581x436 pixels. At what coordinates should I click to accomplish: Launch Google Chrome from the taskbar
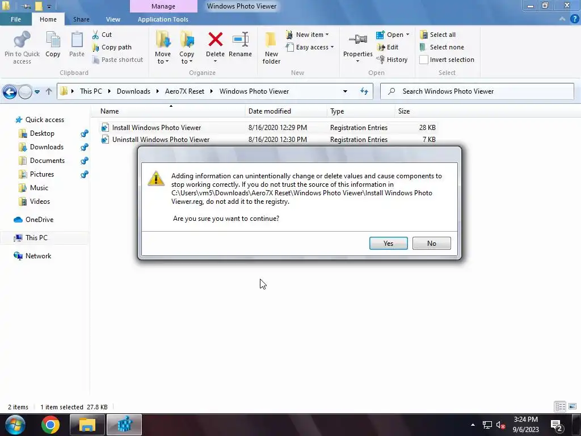50,425
